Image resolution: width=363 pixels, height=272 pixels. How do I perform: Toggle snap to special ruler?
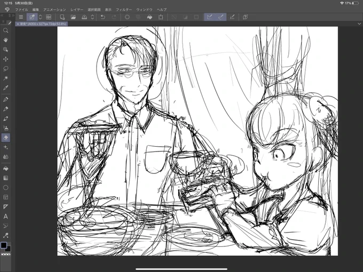click(x=221, y=17)
